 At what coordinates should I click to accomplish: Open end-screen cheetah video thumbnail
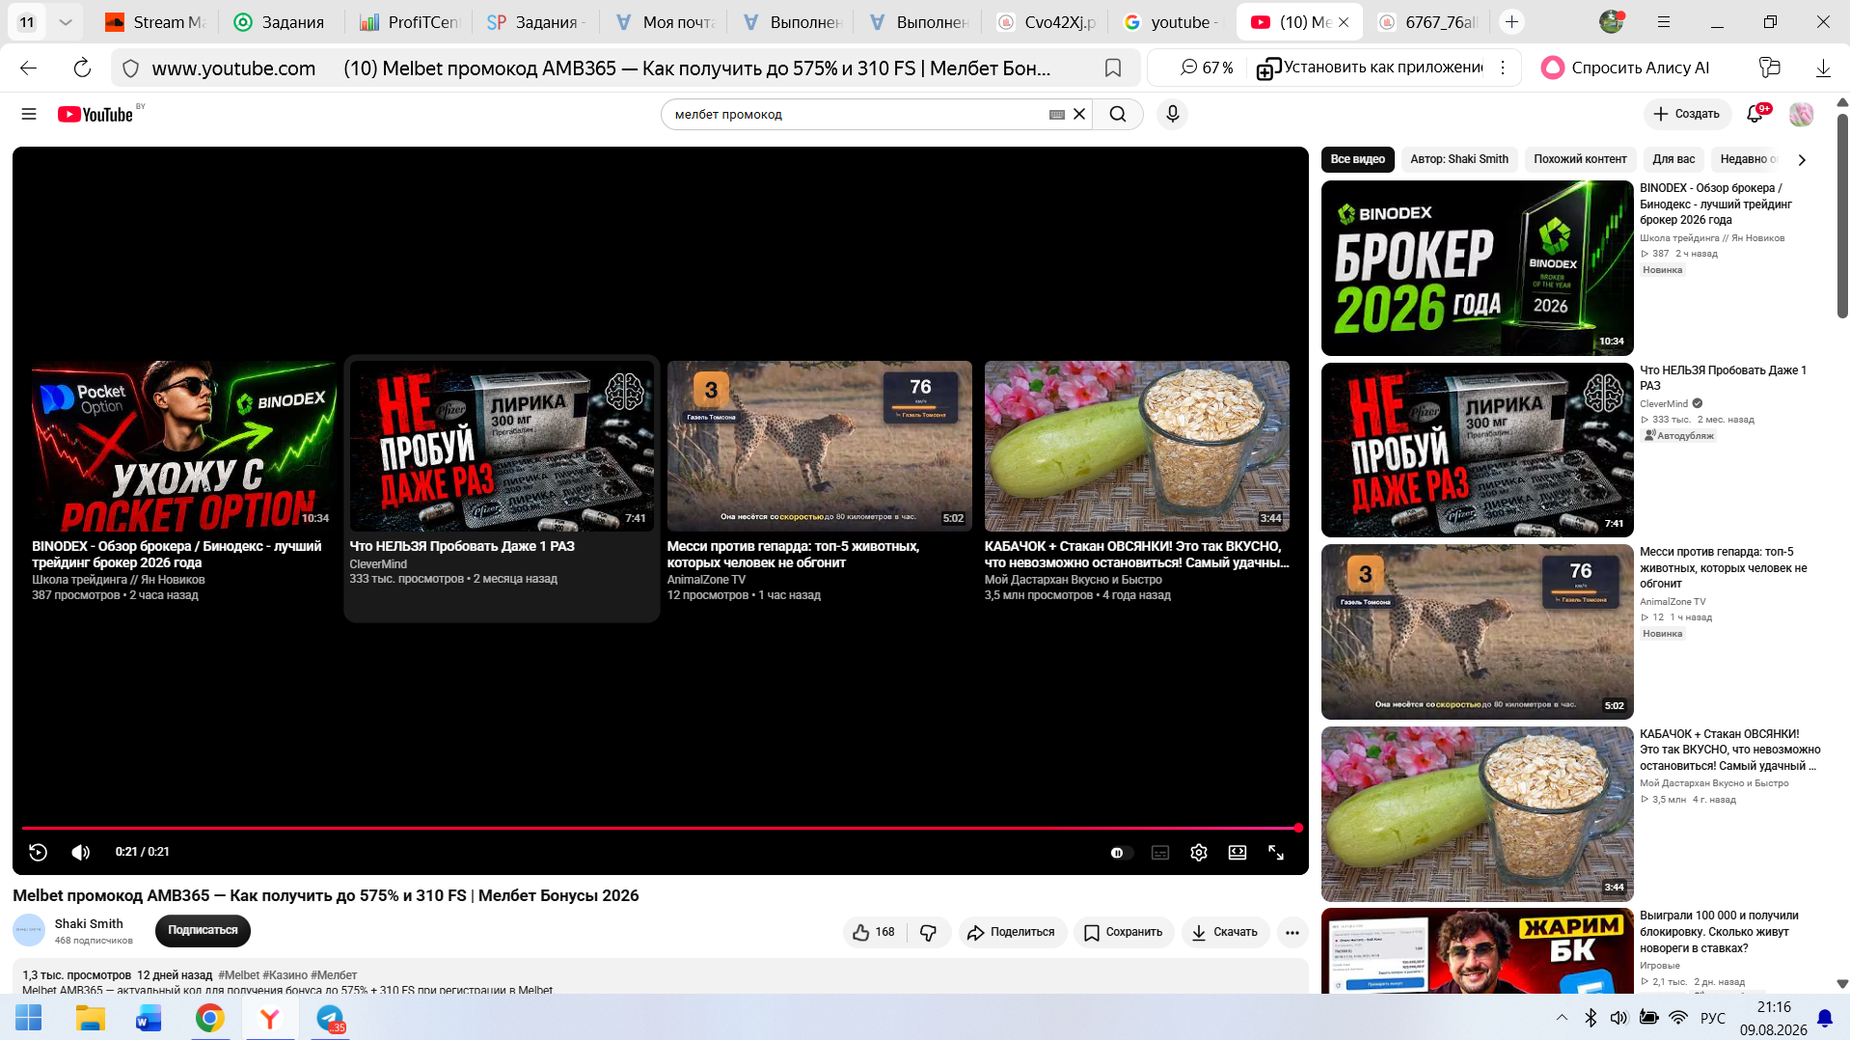[x=819, y=447]
